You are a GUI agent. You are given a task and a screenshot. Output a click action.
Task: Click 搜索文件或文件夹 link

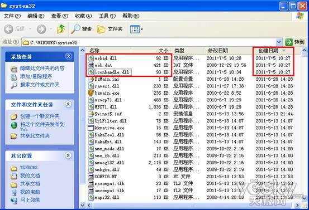[x=40, y=85]
